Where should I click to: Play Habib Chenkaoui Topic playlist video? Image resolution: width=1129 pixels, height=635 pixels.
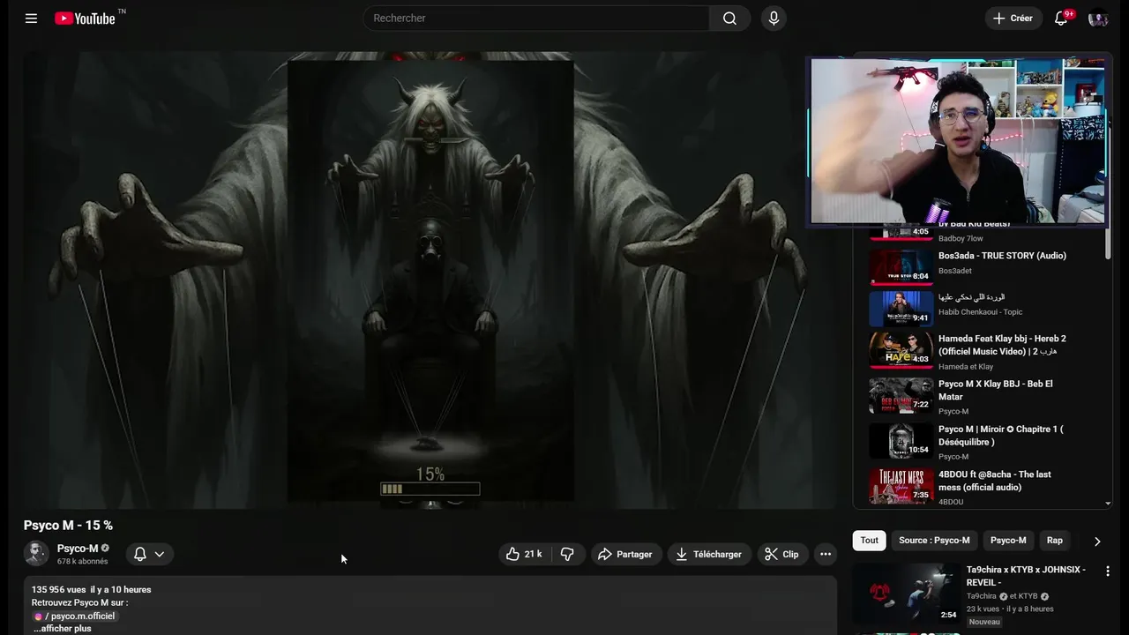tap(979, 309)
